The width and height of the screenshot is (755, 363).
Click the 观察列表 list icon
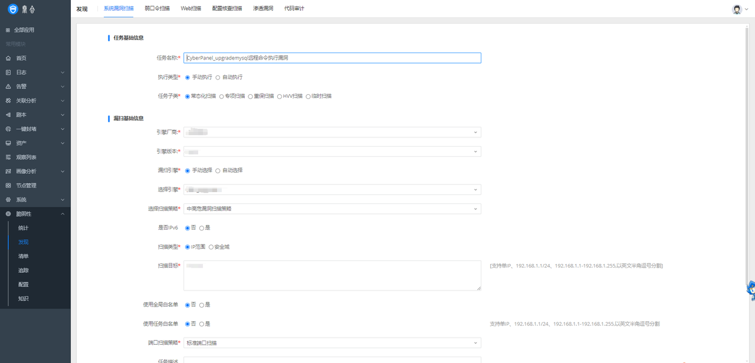tap(8, 157)
